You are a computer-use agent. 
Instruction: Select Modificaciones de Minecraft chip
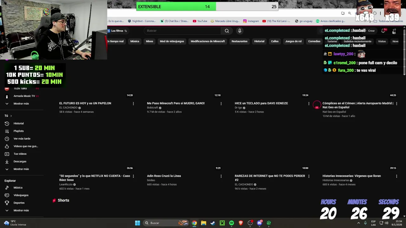(208, 41)
